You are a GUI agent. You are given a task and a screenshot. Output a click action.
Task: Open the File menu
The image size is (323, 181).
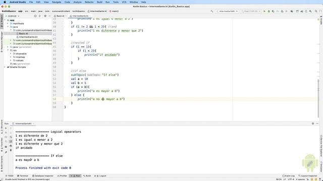pyautogui.click(x=31, y=2)
